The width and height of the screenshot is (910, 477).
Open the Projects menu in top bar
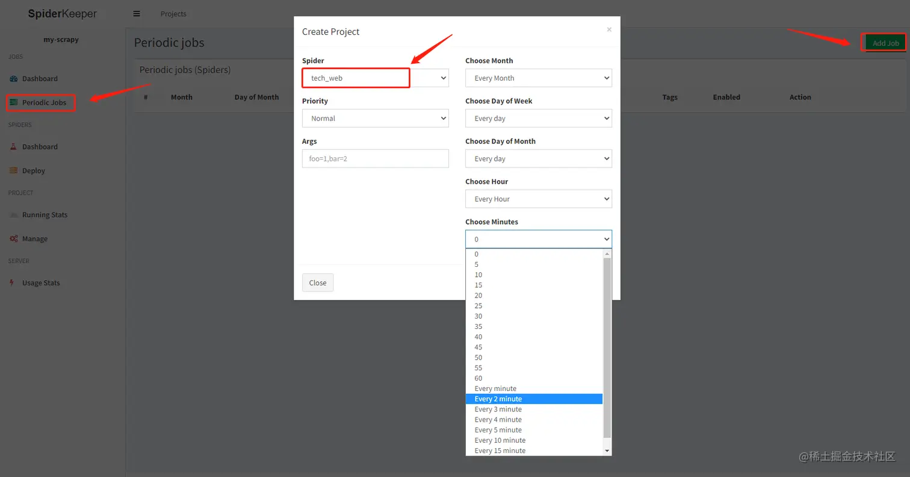(173, 14)
